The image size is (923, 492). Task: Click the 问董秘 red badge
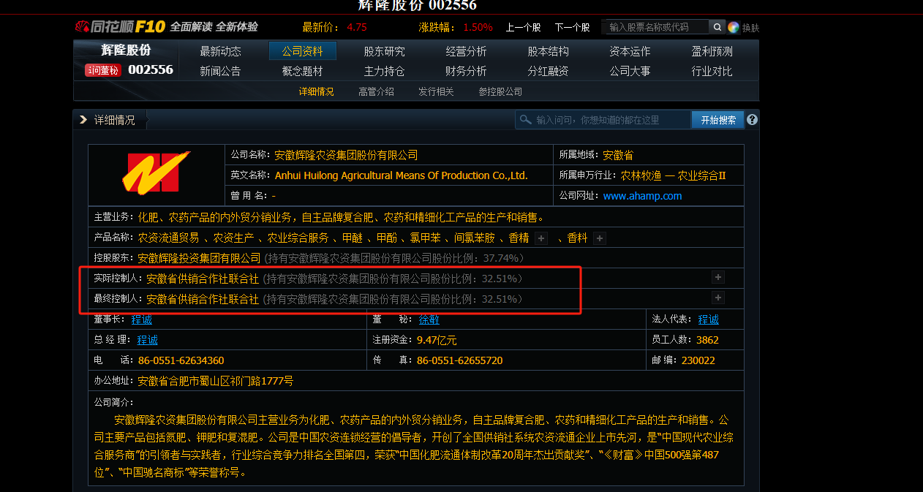pos(102,70)
